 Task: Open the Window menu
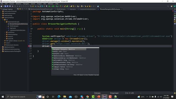pyautogui.click(x=51, y=4)
